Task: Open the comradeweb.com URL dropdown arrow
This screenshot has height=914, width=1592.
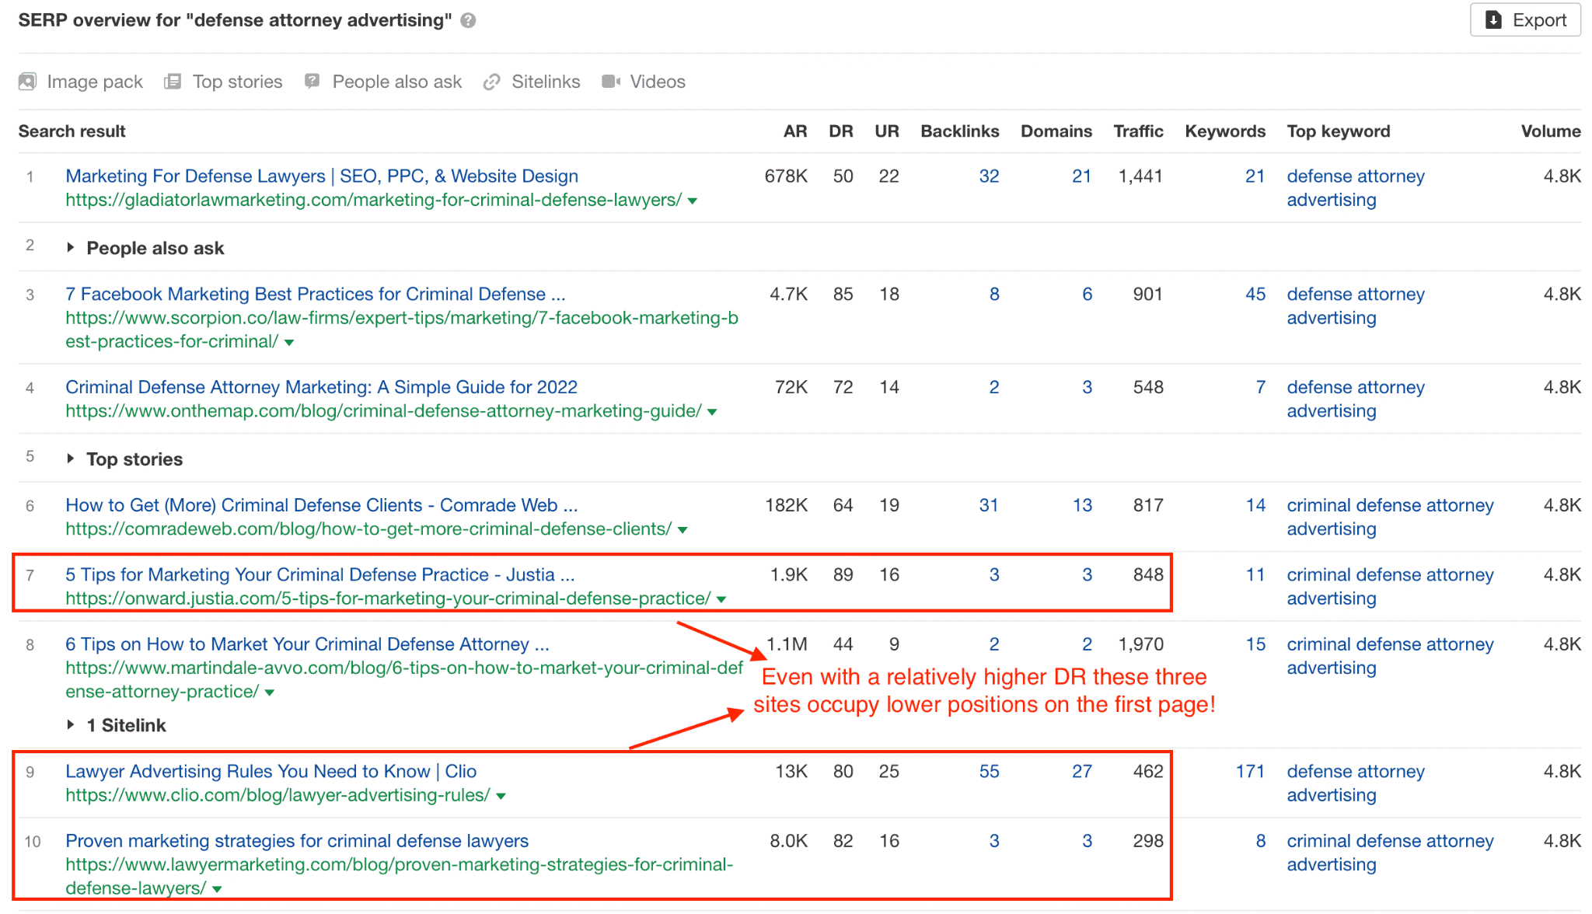Action: (683, 530)
